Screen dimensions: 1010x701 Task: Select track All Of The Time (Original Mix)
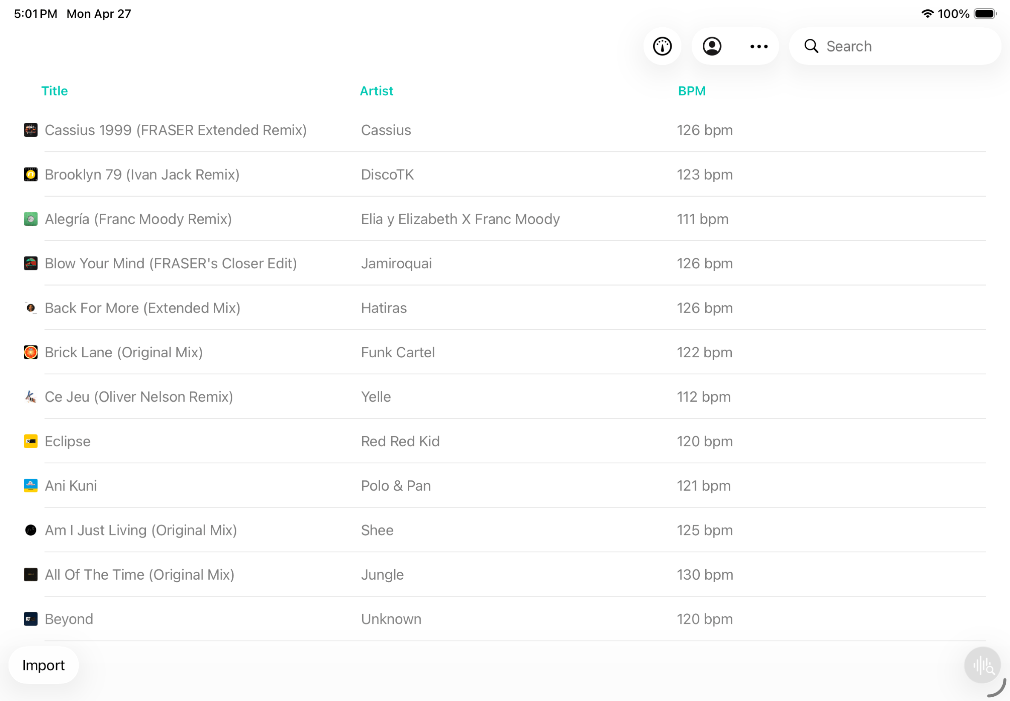point(139,575)
